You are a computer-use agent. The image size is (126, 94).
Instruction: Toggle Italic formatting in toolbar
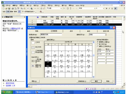point(109,8)
